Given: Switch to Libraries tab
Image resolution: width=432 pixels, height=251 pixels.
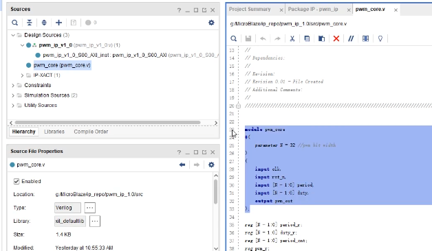Looking at the screenshot, I should point(54,132).
